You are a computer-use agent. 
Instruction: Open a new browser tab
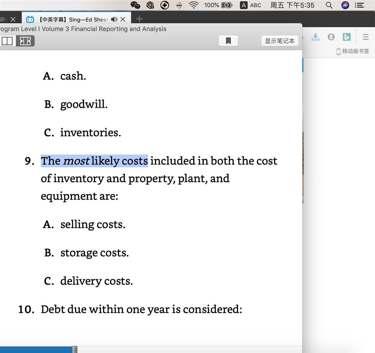pyautogui.click(x=139, y=19)
